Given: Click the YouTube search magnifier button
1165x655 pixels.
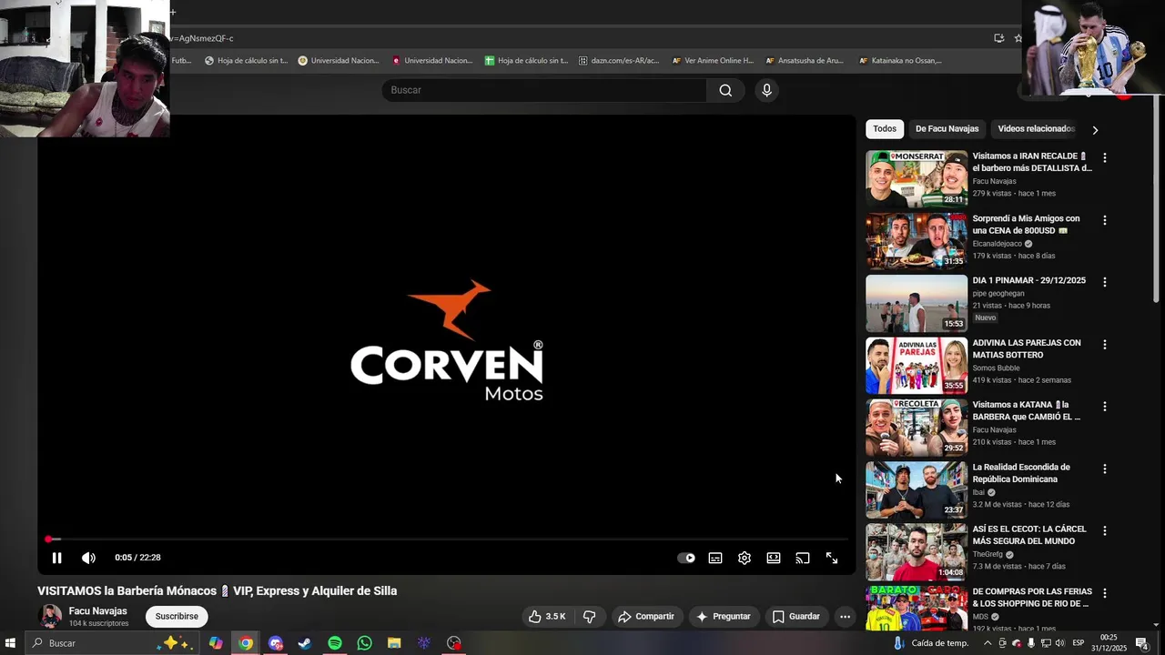Looking at the screenshot, I should point(725,90).
